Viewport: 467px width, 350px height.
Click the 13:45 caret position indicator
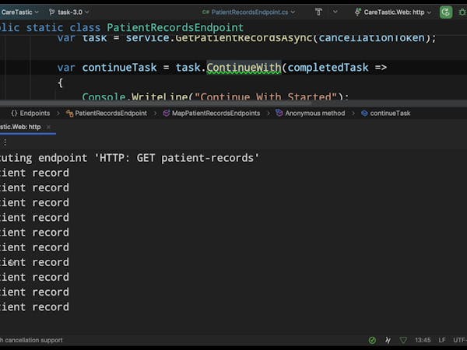pos(423,340)
